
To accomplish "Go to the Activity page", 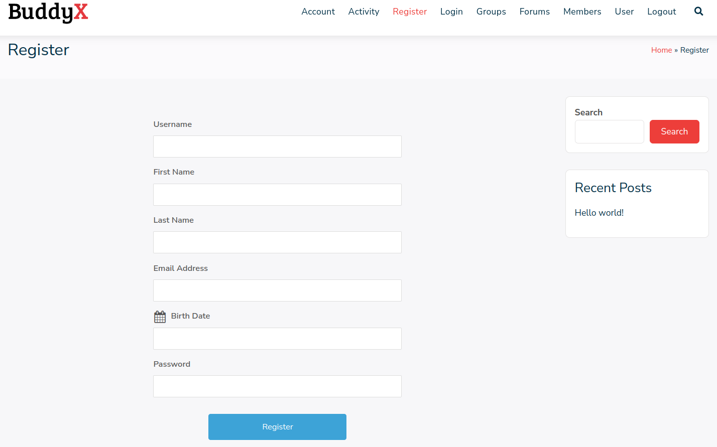I will click(364, 12).
